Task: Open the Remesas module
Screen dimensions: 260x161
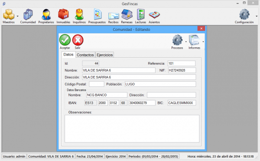Action: tap(127, 16)
